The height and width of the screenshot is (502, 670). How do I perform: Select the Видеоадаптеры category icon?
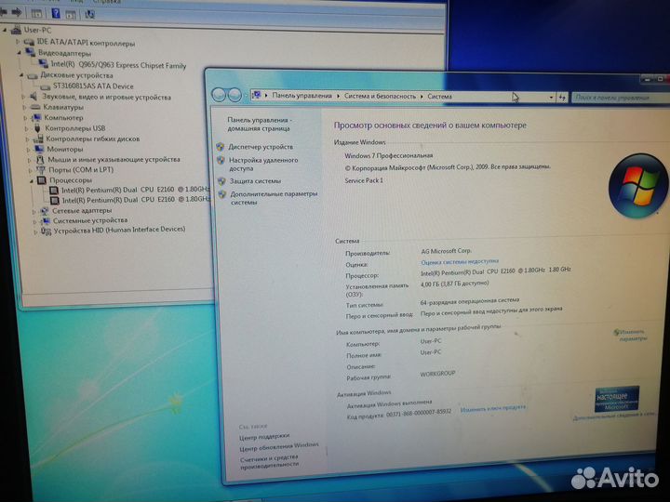coord(31,53)
